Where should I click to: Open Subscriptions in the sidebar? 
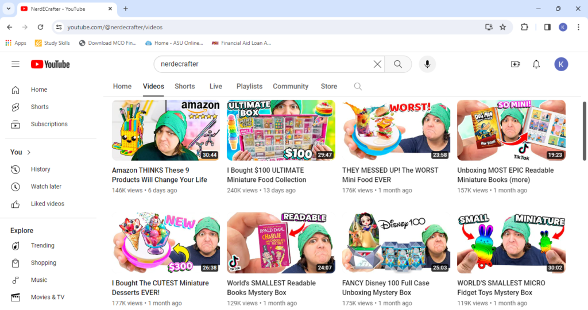[x=51, y=124]
